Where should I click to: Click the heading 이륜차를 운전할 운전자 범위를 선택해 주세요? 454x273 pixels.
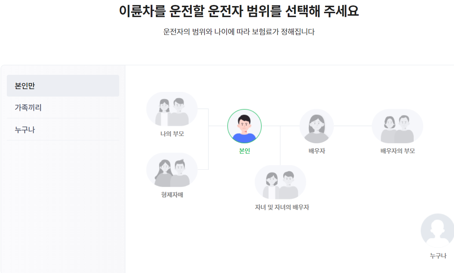[239, 11]
